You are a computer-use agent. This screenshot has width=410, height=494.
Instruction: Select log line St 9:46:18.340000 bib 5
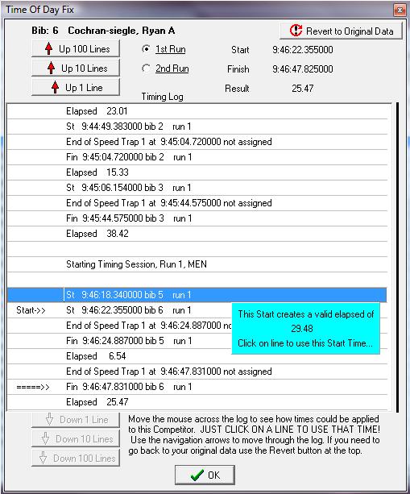[x=197, y=295]
